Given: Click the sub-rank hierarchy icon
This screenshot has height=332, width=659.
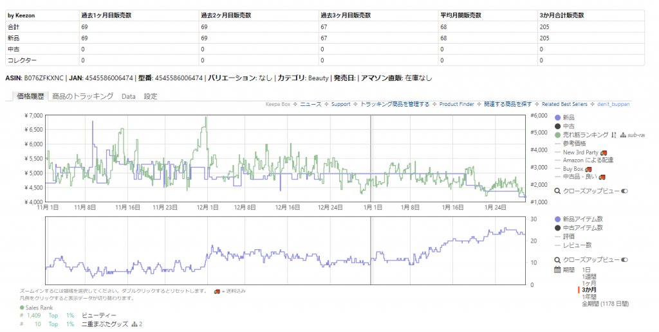Looking at the screenshot, I should (623, 135).
